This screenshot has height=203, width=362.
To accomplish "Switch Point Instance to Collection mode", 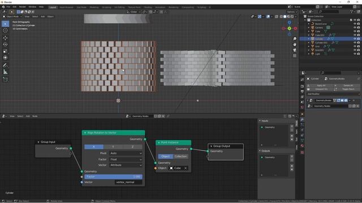I will pyautogui.click(x=180, y=156).
